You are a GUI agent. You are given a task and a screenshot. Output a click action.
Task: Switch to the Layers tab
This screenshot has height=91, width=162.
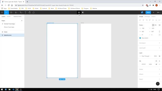3,16
